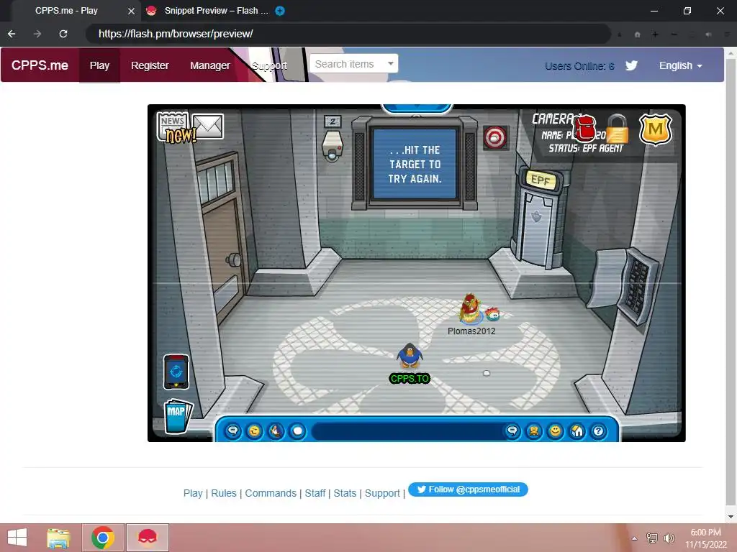
Task: Open File Explorer from taskbar
Action: click(x=58, y=538)
